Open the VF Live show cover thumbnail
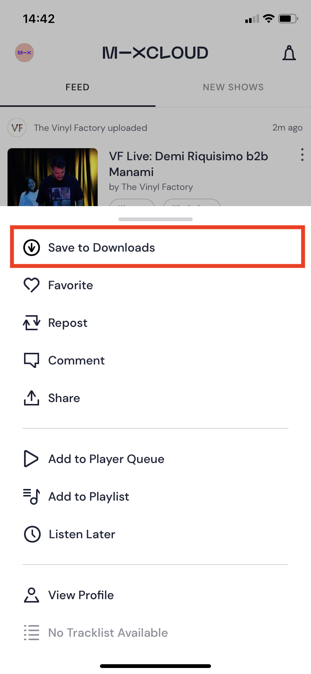This screenshot has height=674, width=311. [53, 177]
